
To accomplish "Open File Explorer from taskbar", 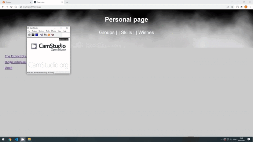I will [29, 139].
